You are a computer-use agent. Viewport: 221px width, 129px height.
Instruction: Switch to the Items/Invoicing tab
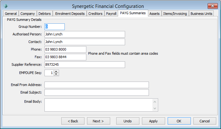[x=175, y=14]
